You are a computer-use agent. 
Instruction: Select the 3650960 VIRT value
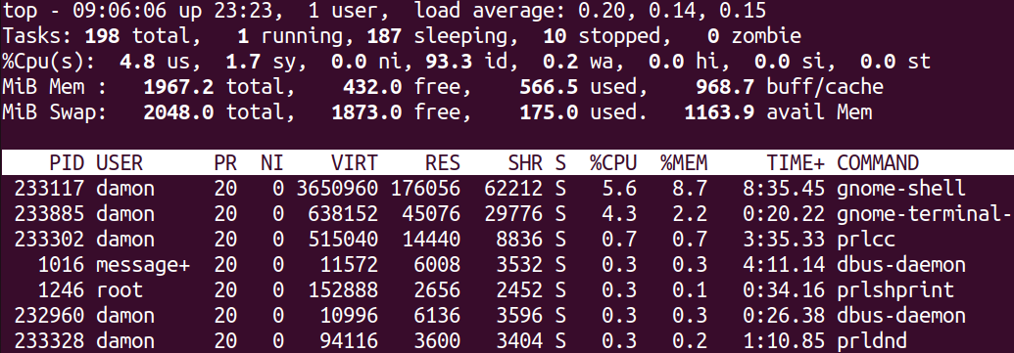pyautogui.click(x=337, y=189)
